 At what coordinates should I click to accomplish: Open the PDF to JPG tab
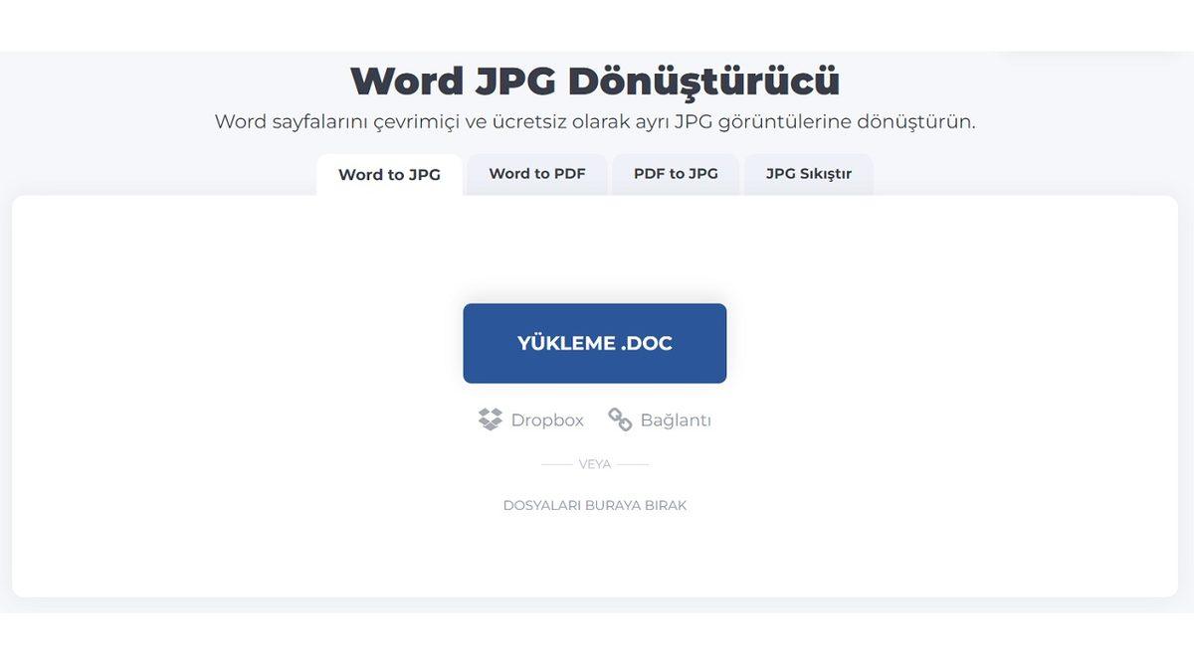click(x=676, y=173)
